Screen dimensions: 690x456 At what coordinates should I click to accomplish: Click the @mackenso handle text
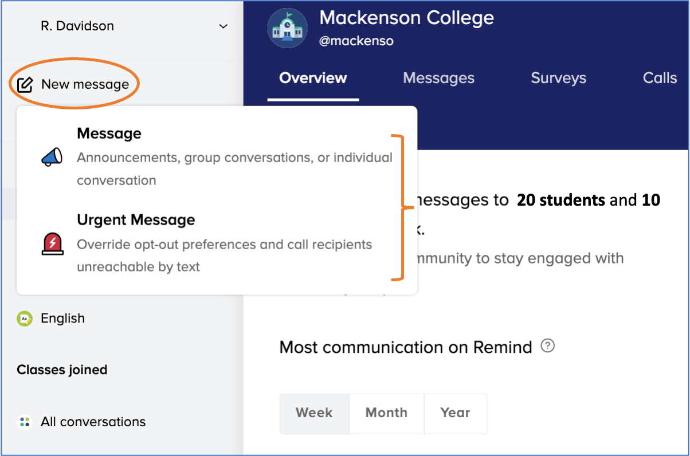(x=356, y=41)
